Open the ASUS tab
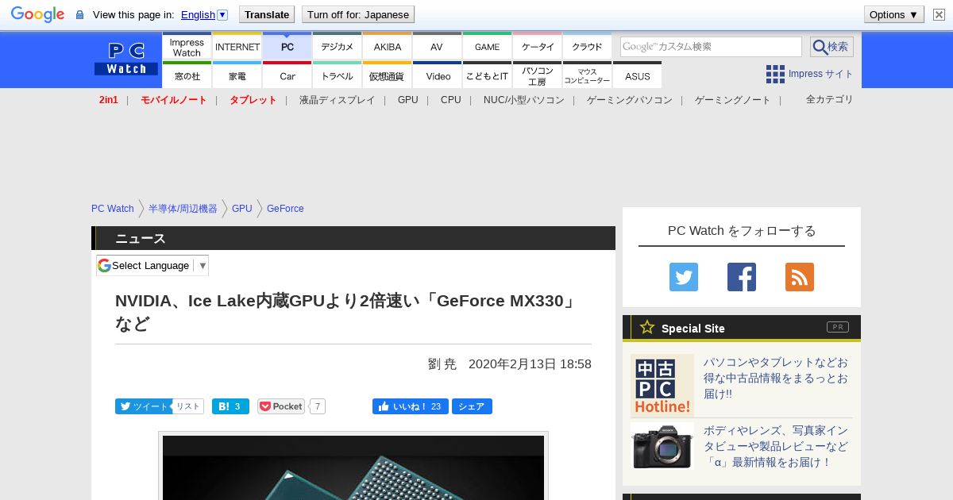 coord(638,75)
